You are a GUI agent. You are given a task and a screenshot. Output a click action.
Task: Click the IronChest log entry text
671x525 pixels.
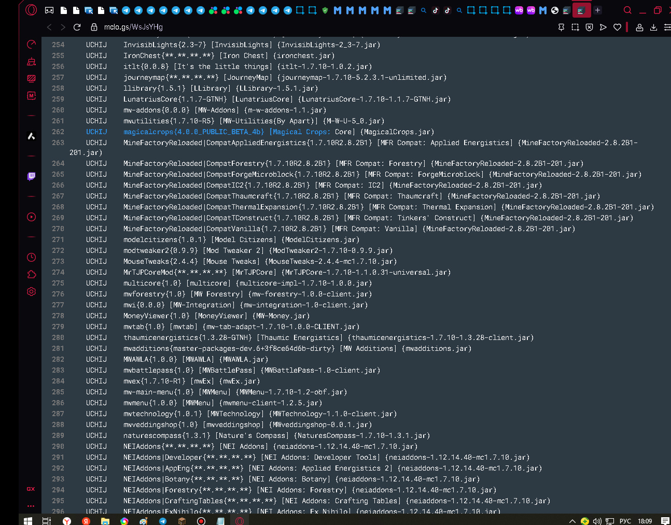pos(229,55)
